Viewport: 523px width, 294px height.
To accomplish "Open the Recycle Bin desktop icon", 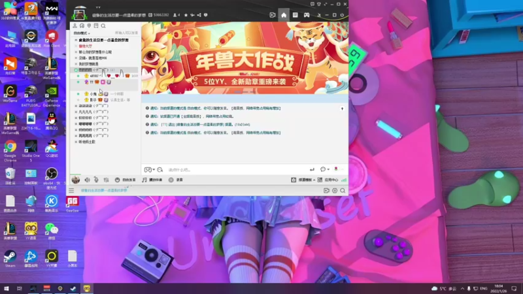I will click(10, 176).
